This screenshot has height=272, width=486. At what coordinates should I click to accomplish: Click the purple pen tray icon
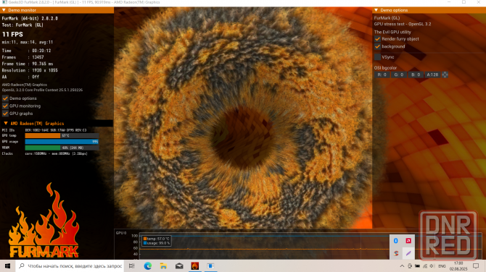(x=408, y=253)
